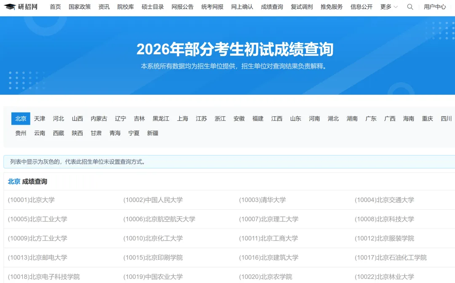Select the 福建 province tab

pyautogui.click(x=258, y=119)
